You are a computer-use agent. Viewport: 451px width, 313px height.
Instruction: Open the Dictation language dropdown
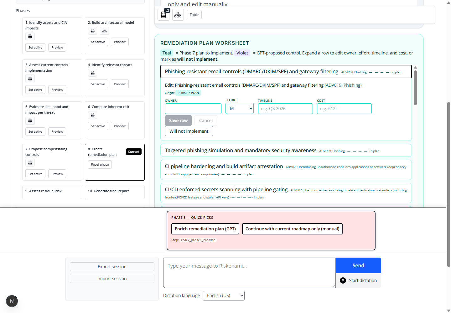click(224, 295)
